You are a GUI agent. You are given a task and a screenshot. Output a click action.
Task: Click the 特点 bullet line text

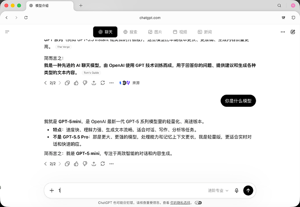125,130
